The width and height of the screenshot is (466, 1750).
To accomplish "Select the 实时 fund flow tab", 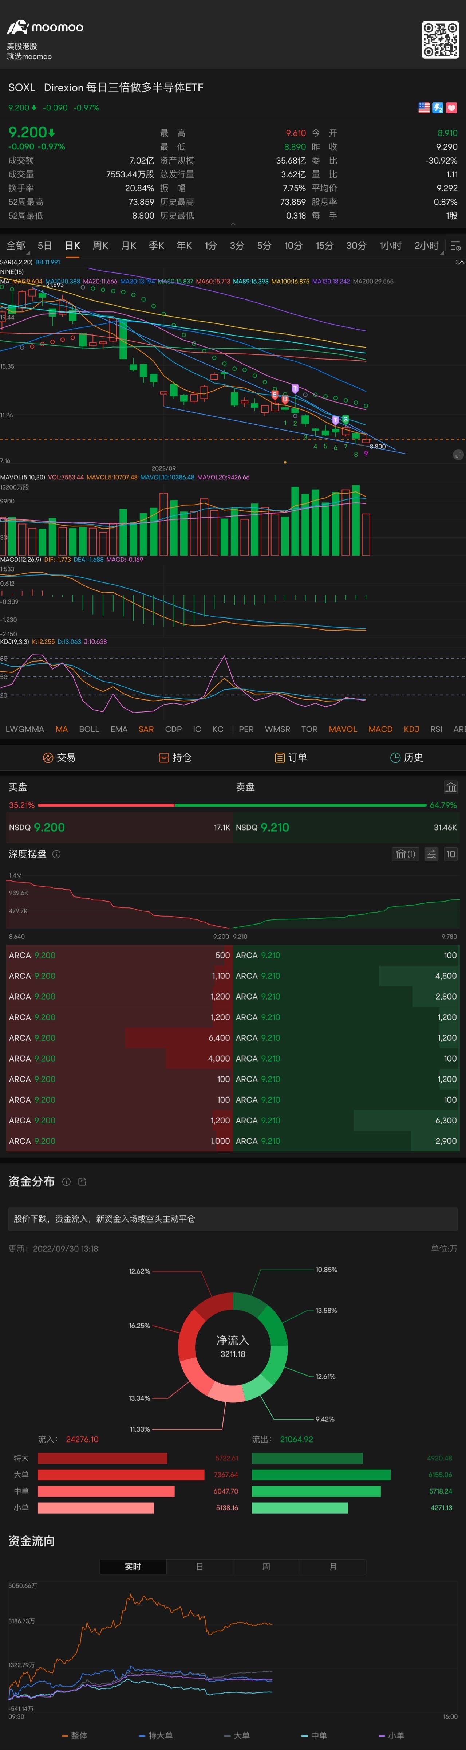I will pos(133,1566).
